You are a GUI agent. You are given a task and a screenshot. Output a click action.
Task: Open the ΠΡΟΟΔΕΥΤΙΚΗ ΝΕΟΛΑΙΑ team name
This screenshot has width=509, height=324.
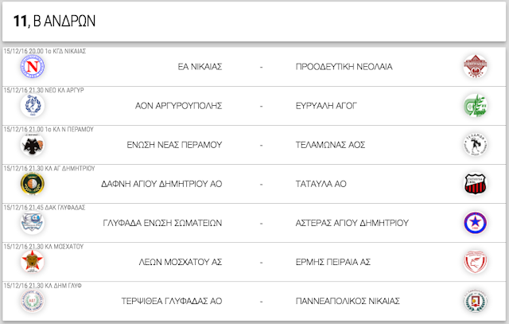(x=344, y=67)
